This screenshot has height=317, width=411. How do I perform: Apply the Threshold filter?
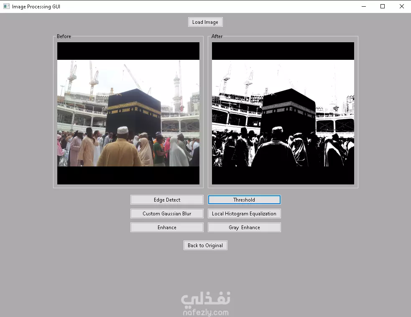click(x=244, y=200)
